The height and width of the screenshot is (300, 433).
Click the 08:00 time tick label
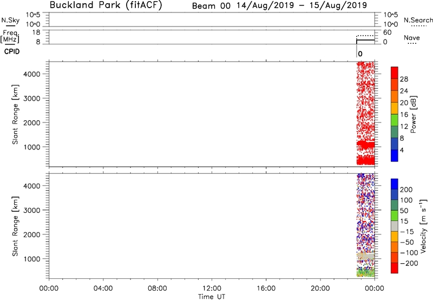[x=158, y=289]
